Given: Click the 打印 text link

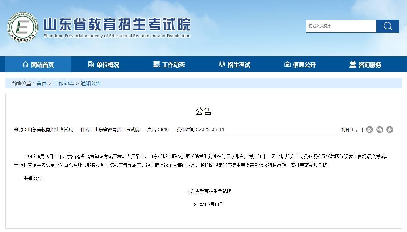Looking at the screenshot, I should 345,130.
